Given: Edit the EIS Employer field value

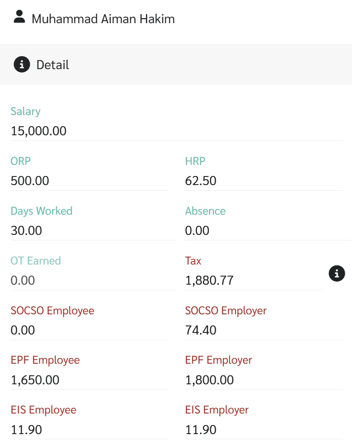Looking at the screenshot, I should coord(264,430).
